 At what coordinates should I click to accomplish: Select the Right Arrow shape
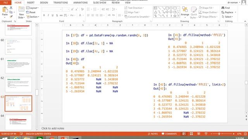point(167,12)
